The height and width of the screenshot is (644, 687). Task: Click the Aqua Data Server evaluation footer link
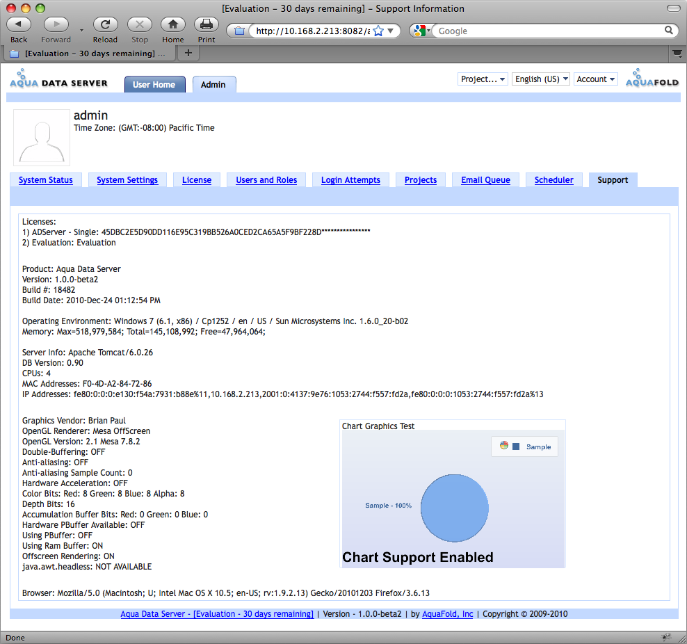pos(217,614)
